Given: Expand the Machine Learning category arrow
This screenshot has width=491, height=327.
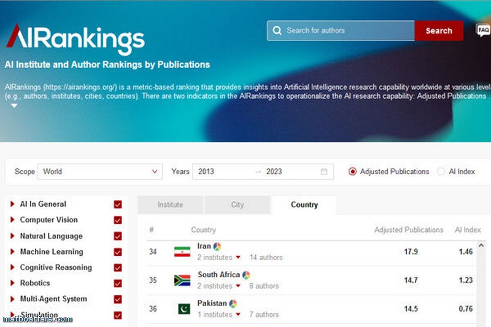Looking at the screenshot, I should (12, 252).
